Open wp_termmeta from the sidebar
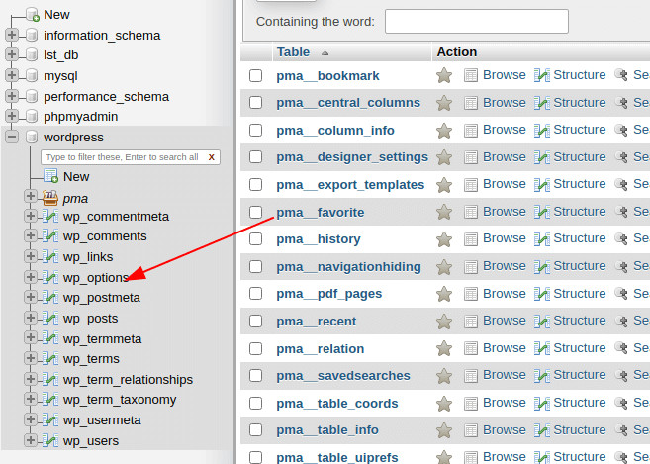This screenshot has width=650, height=464. coord(102,338)
